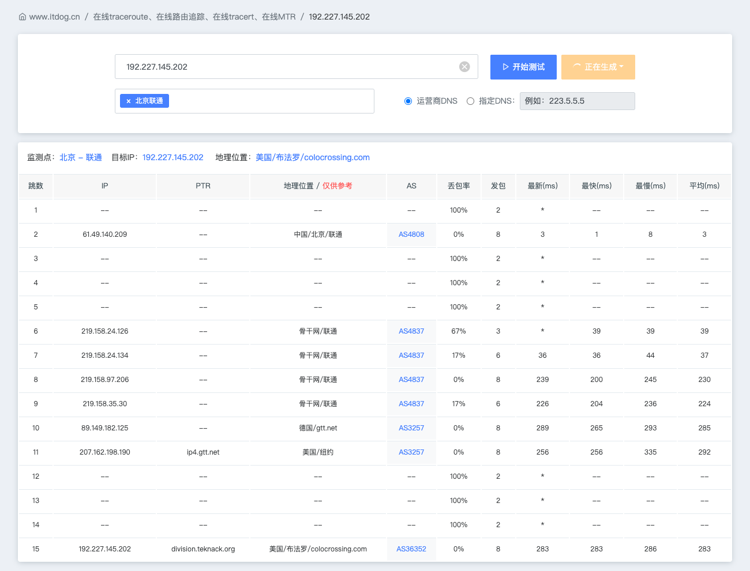This screenshot has height=571, width=750.
Task: Click hop number 14 cell
Action: click(36, 525)
